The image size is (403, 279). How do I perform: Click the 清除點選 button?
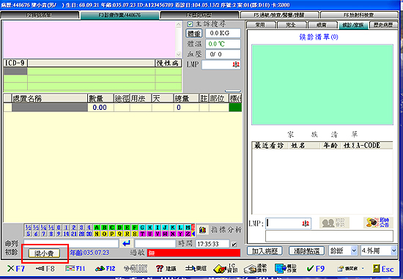(306, 250)
